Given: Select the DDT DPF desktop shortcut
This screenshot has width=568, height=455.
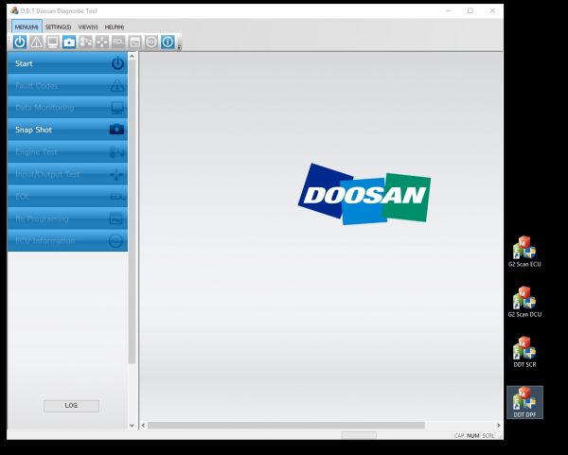Looking at the screenshot, I should [x=524, y=402].
